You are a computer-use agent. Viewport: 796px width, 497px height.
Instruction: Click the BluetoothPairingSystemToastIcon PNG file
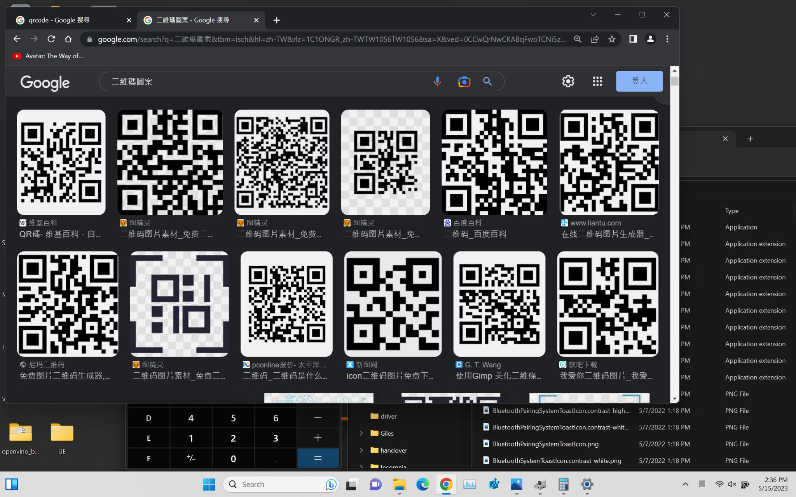click(x=545, y=444)
